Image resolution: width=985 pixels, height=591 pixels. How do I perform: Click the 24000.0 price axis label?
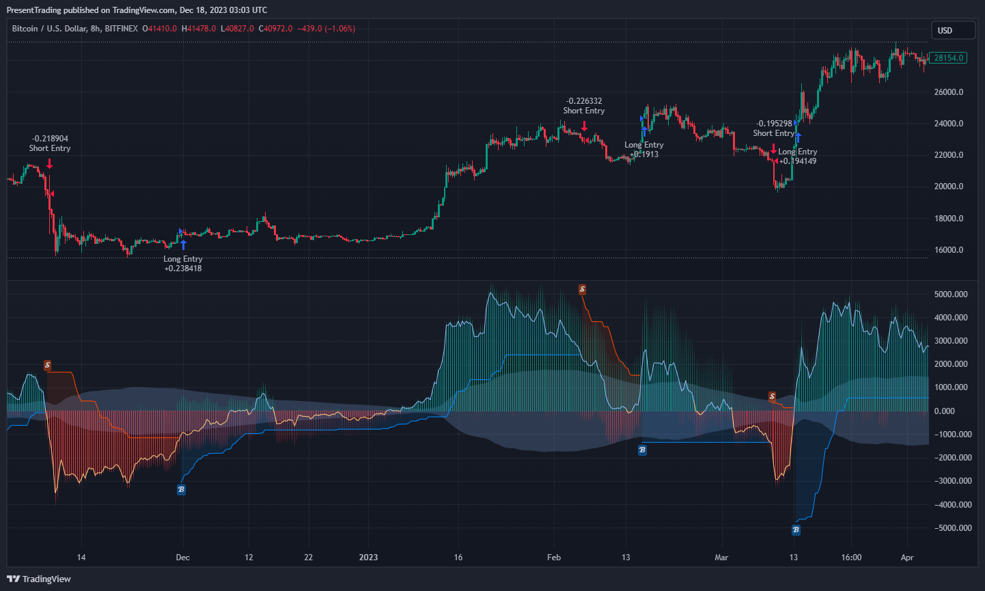click(x=949, y=124)
